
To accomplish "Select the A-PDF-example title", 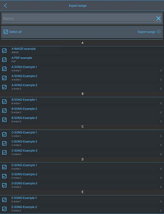I will pyautogui.click(x=22, y=58).
